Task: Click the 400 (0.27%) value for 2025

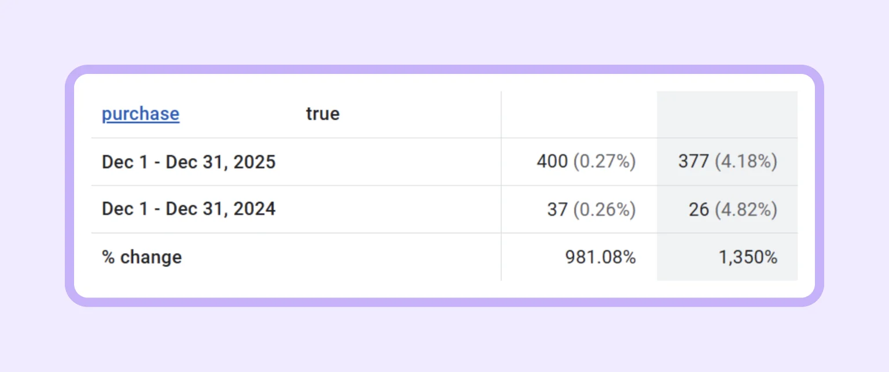Action: 586,162
